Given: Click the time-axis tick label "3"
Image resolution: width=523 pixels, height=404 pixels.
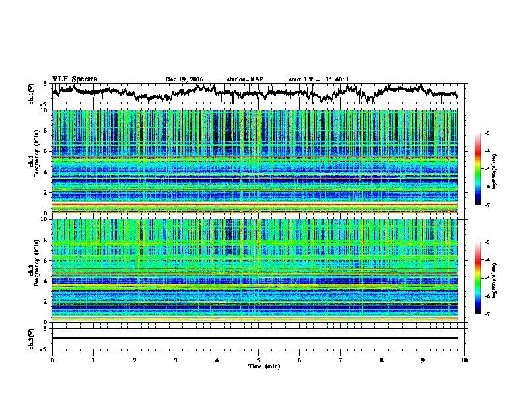Looking at the screenshot, I should (x=176, y=360).
